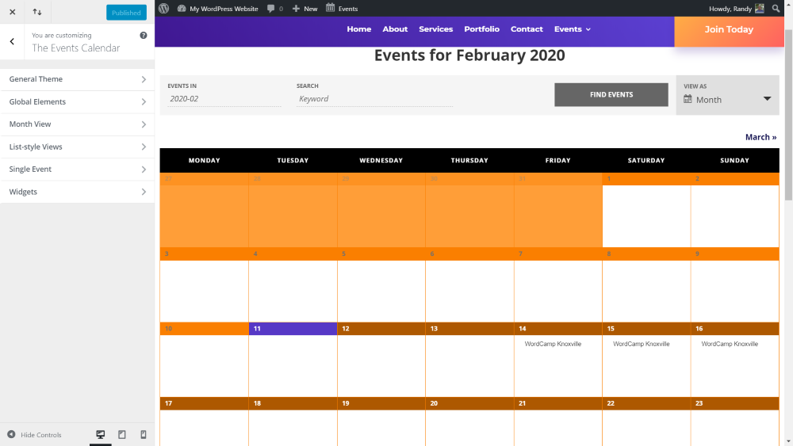The image size is (793, 446).
Task: Click day 20 date number
Action: point(434,403)
